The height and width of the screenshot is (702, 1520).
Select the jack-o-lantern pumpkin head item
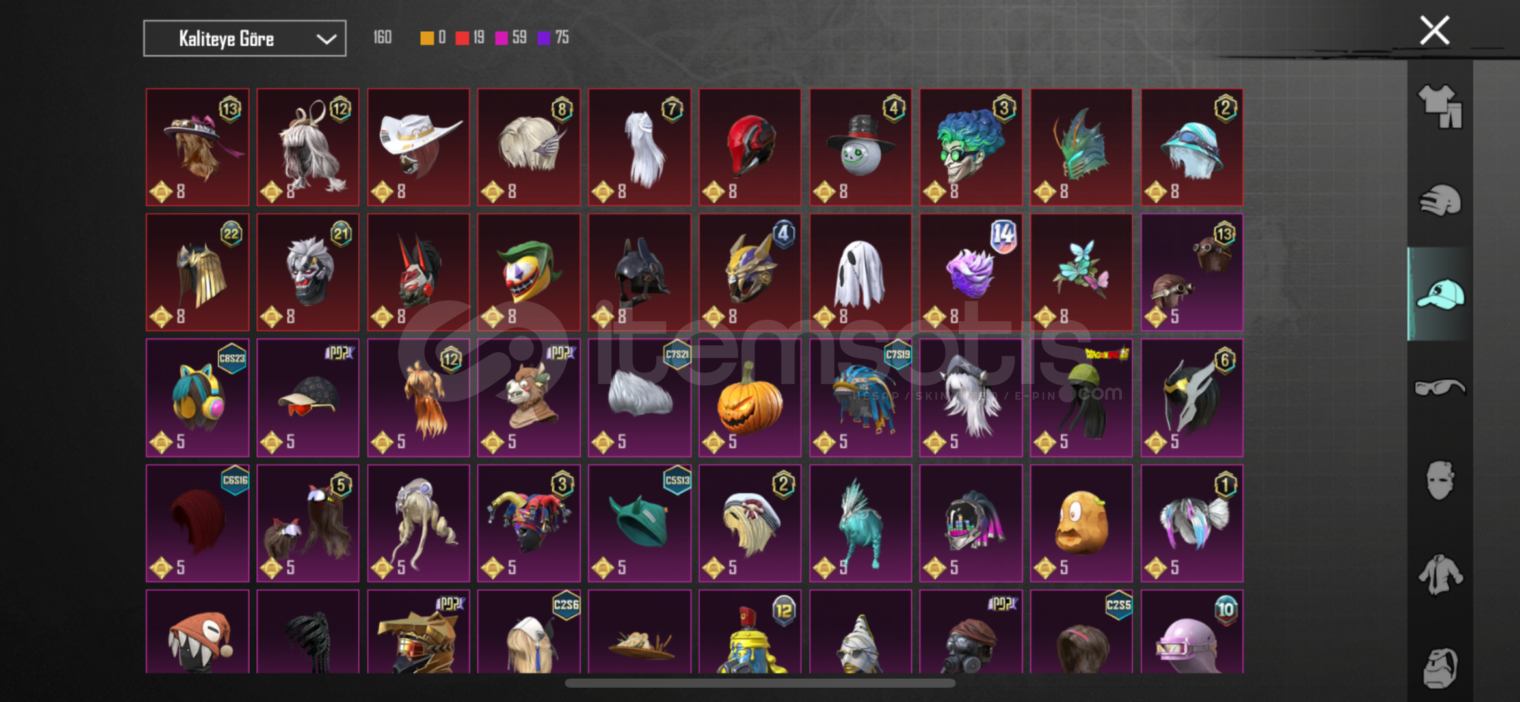point(750,398)
